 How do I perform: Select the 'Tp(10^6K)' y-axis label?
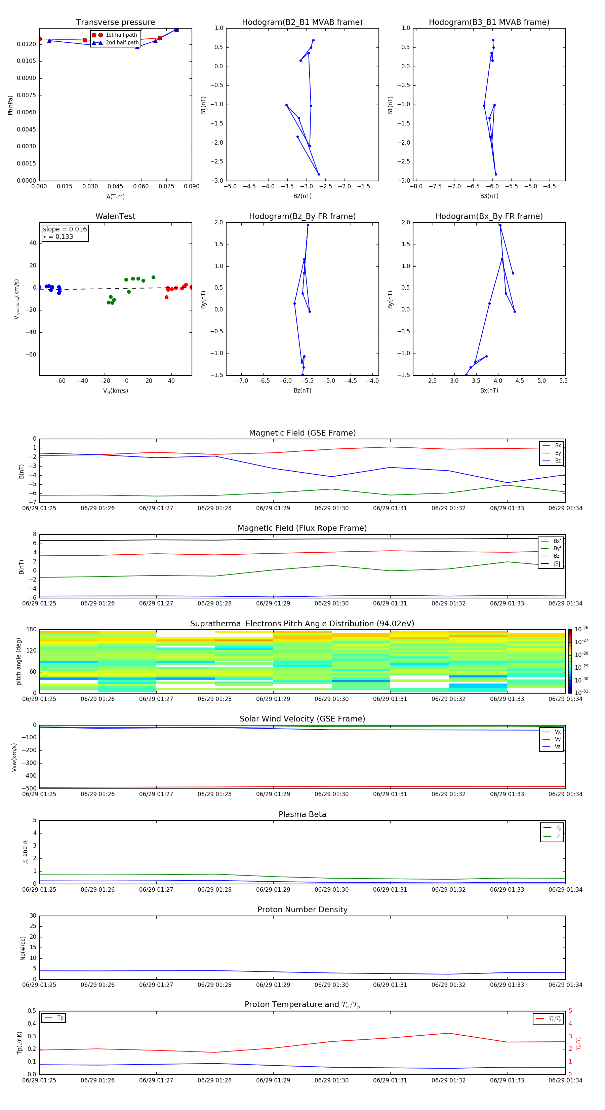point(19,1043)
